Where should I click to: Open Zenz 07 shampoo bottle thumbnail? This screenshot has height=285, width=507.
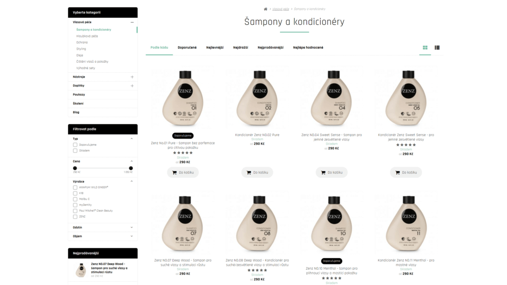point(183,223)
